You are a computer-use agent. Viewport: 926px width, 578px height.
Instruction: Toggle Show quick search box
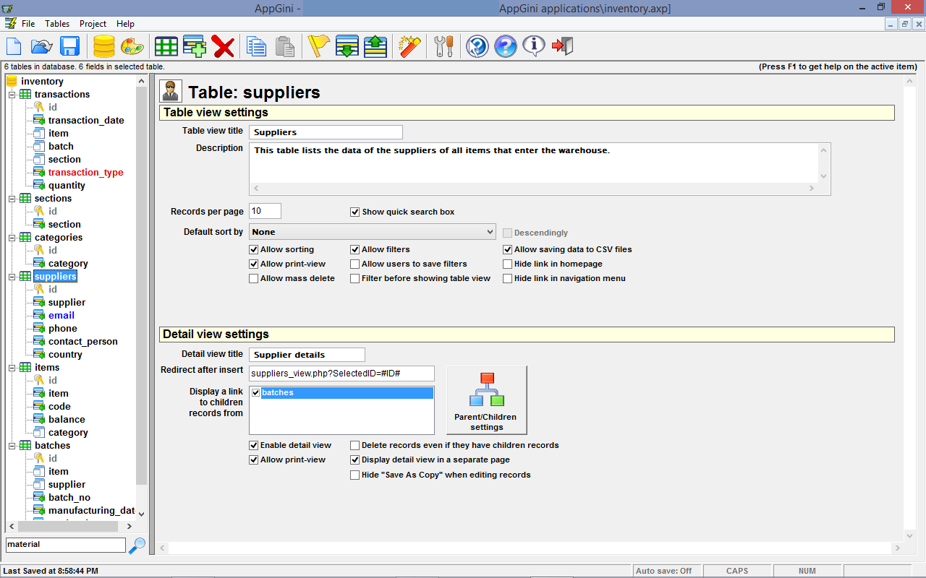coord(355,212)
